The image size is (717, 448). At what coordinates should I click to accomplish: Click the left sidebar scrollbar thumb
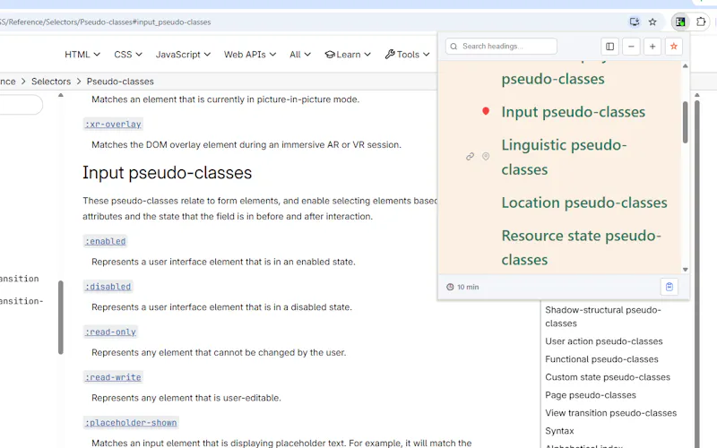(x=60, y=317)
